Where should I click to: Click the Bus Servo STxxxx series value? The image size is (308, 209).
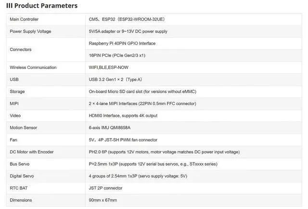153,164
